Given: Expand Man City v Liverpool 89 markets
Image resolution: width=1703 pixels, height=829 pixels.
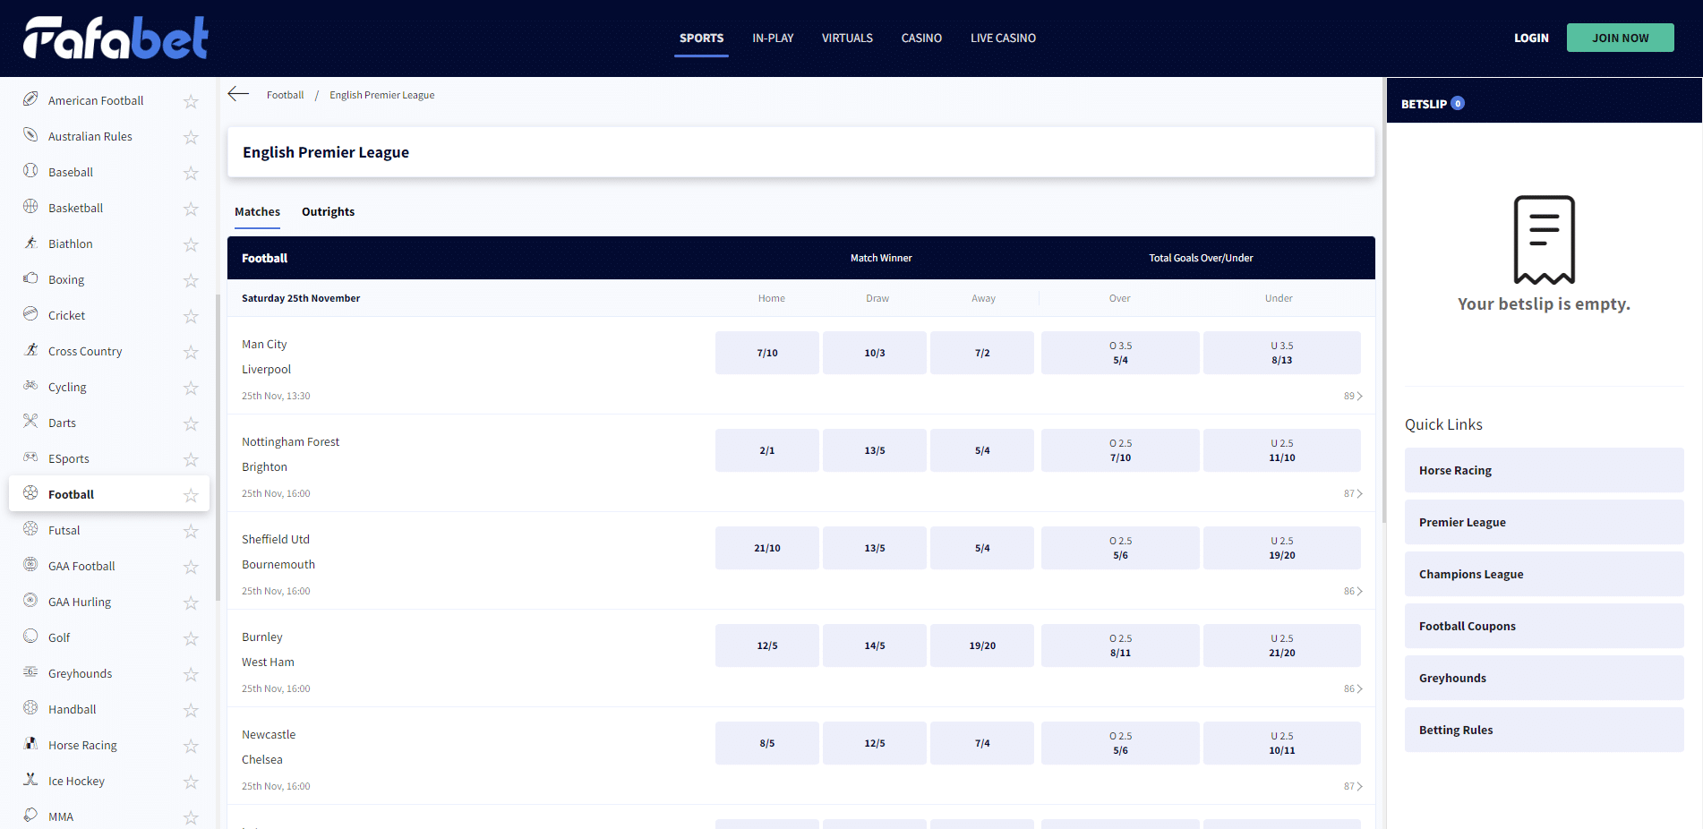Looking at the screenshot, I should coord(1353,396).
